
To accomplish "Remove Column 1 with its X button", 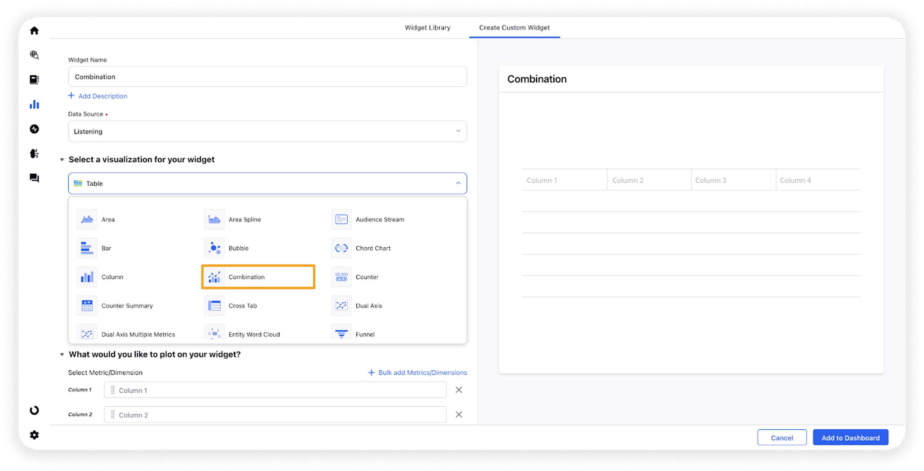I will [x=459, y=390].
